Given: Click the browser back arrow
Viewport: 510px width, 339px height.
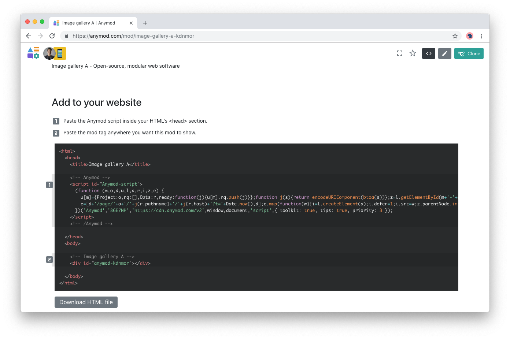Looking at the screenshot, I should click(x=29, y=36).
